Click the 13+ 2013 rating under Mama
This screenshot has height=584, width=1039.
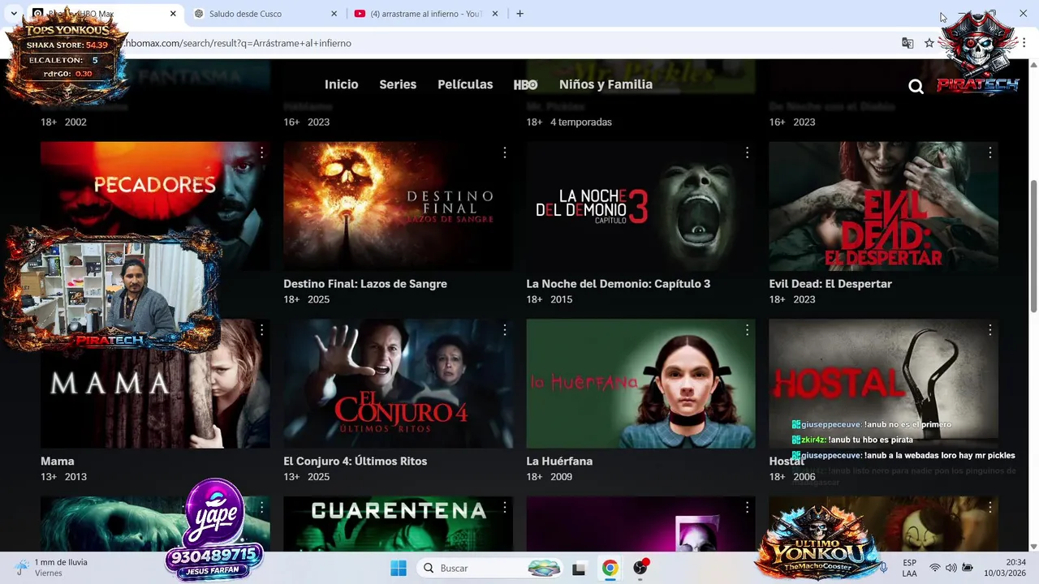tap(63, 477)
